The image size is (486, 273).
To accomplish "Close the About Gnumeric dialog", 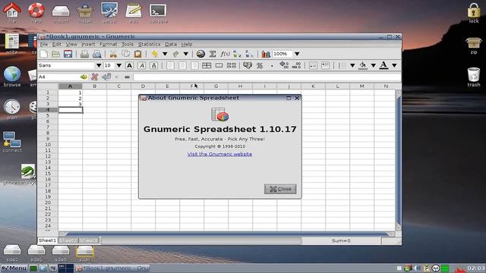I will (280, 189).
